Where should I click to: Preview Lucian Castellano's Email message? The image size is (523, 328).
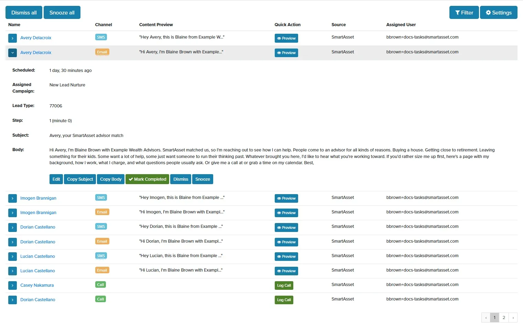point(286,271)
